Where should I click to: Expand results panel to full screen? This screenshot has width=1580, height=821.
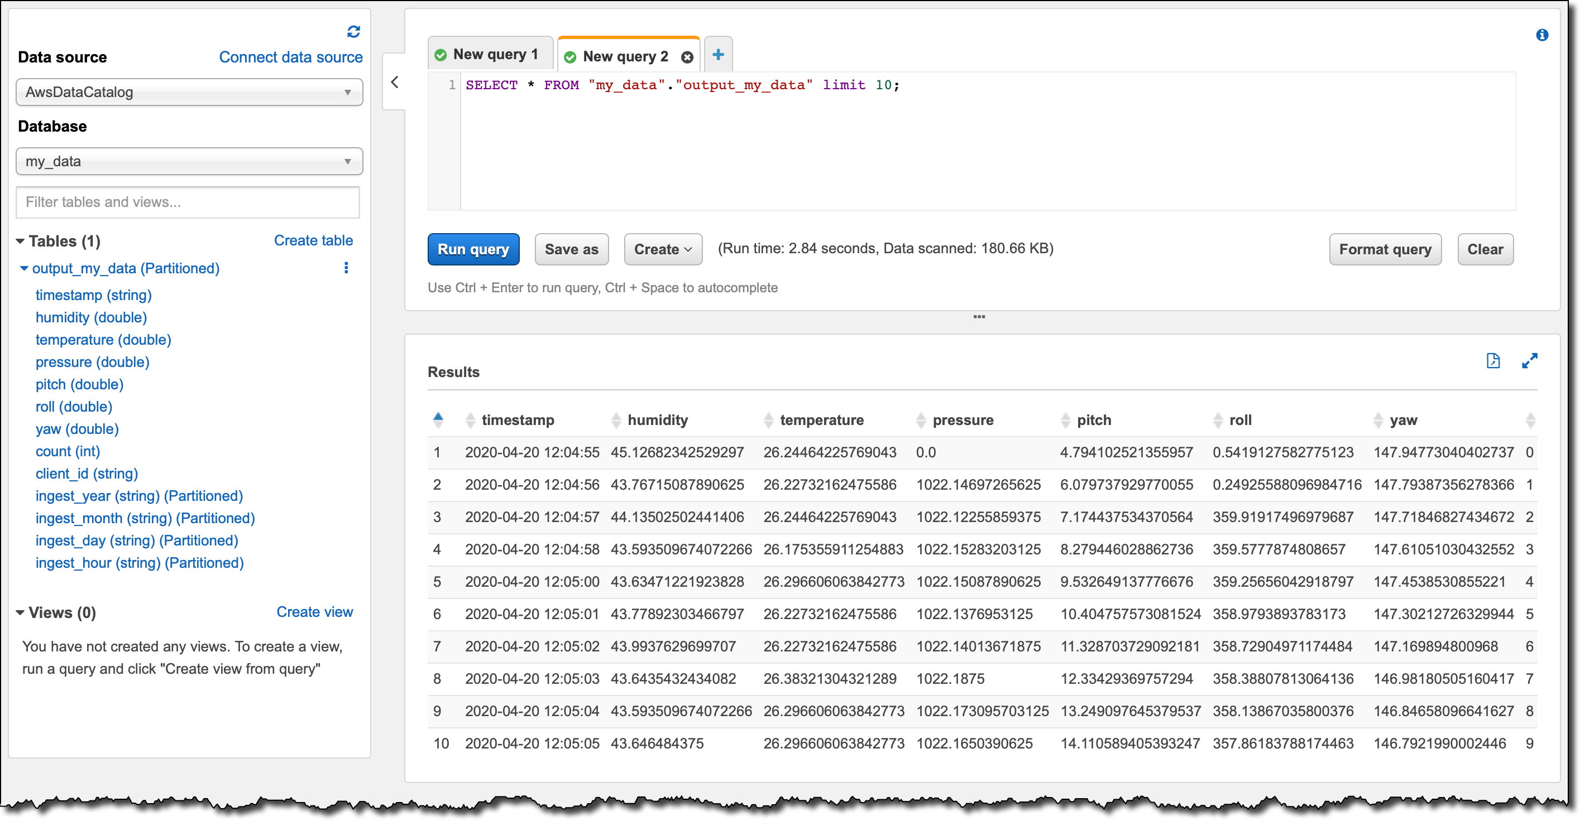[1529, 361]
